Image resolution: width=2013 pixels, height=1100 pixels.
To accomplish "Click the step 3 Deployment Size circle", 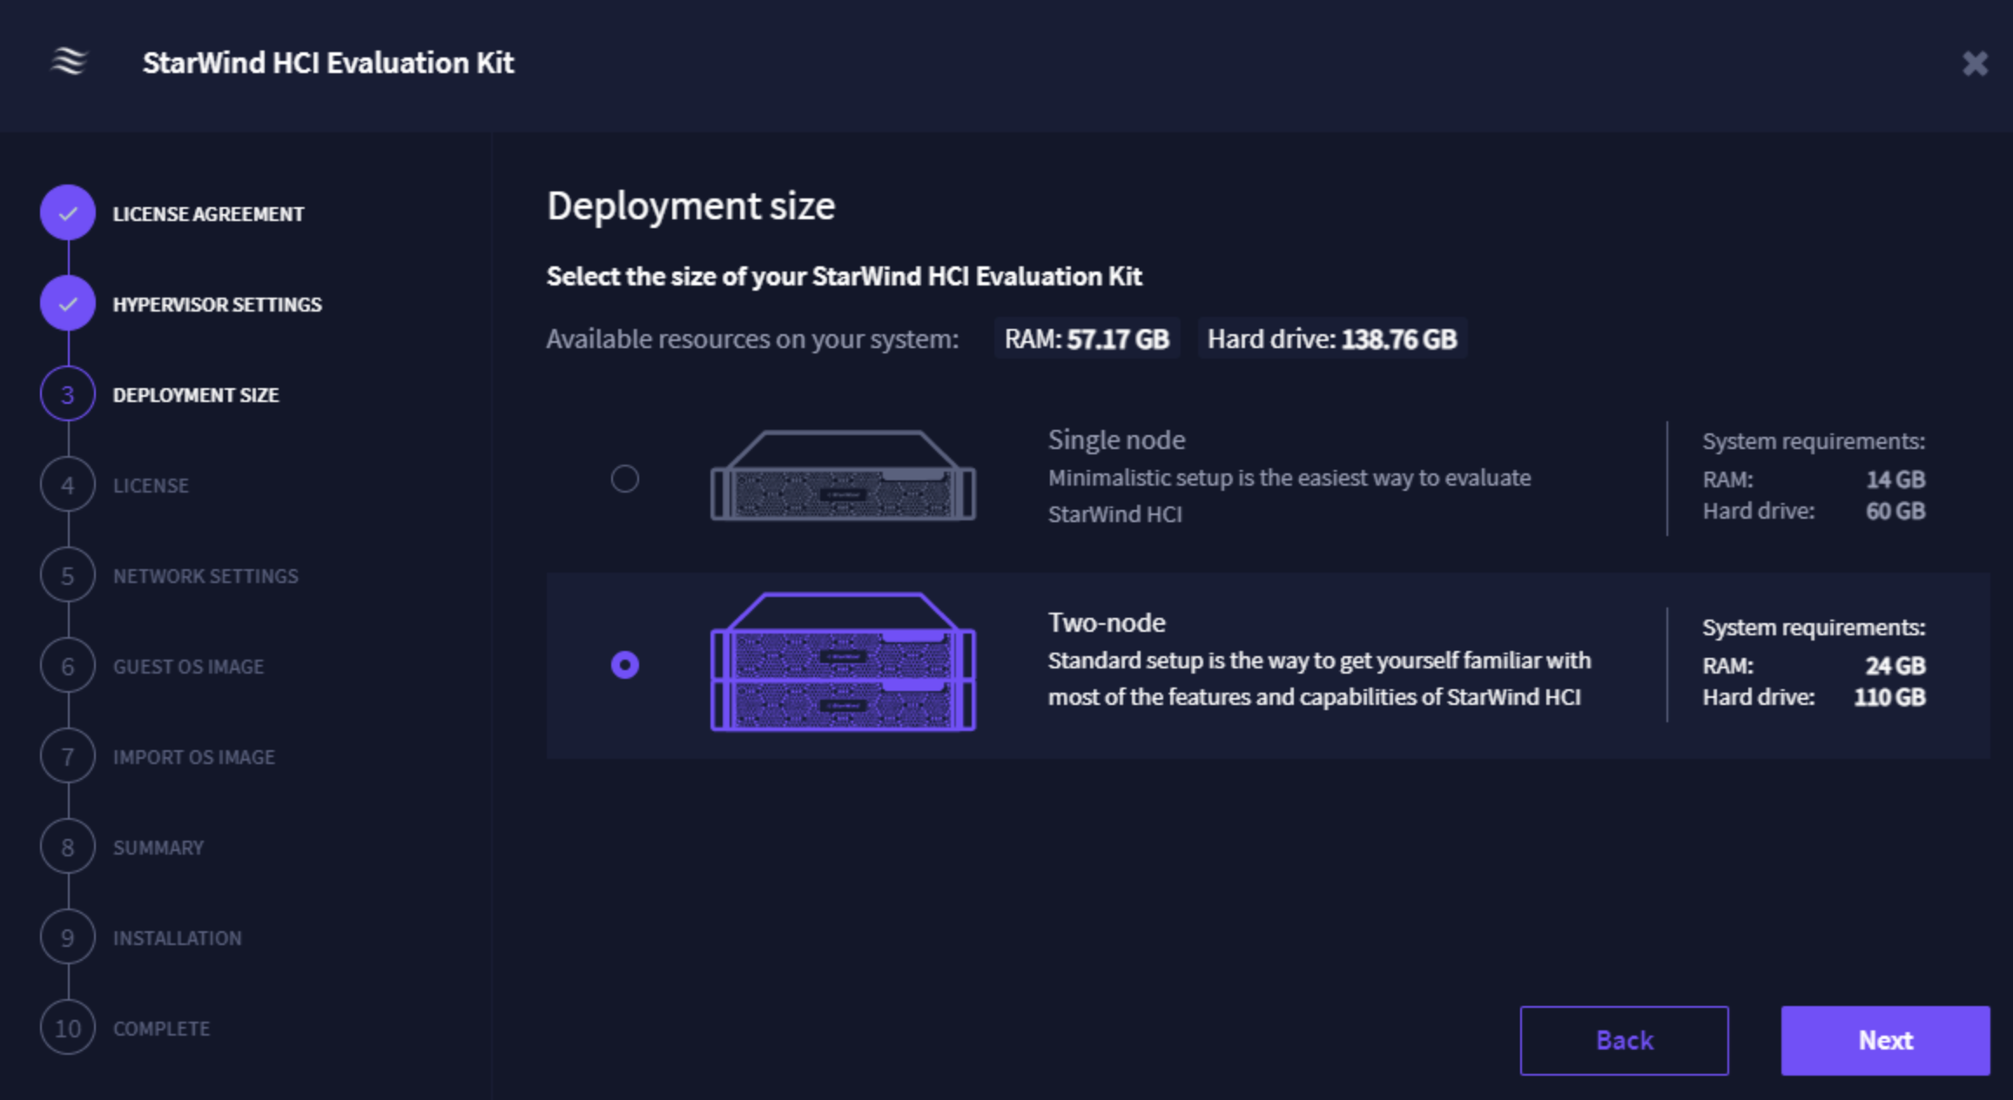I will coord(68,395).
